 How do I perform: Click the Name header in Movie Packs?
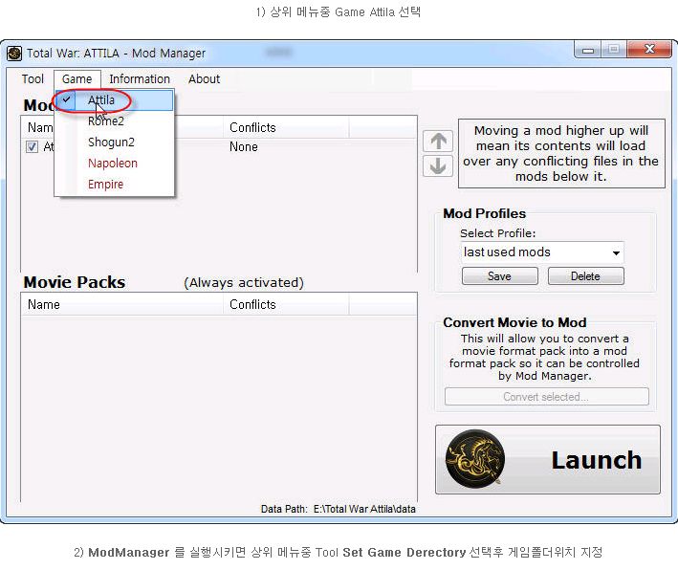tap(122, 304)
